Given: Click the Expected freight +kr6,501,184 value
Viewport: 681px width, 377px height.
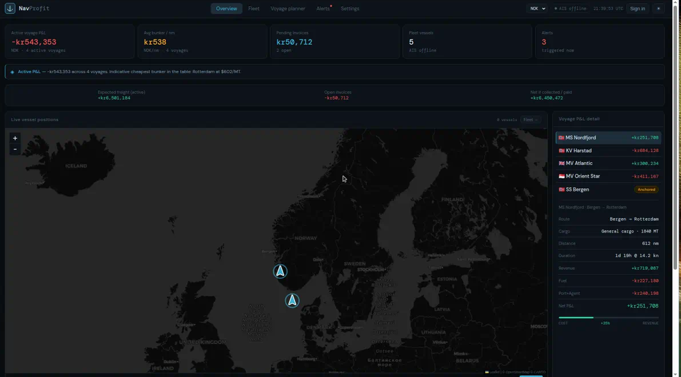Looking at the screenshot, I should click(x=114, y=98).
